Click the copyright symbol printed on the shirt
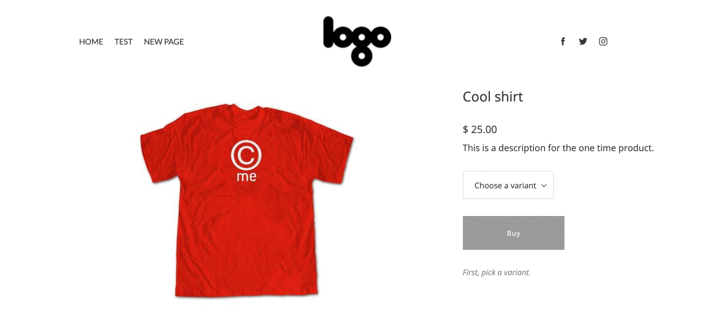718x335 pixels. 246,155
